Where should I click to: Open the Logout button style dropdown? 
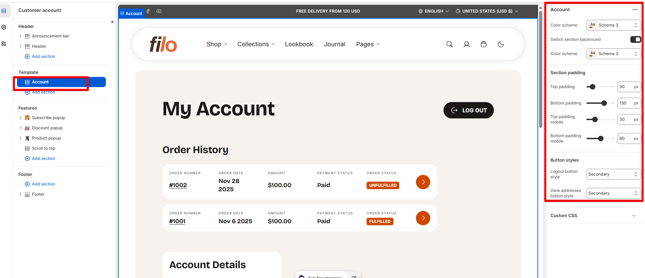(614, 174)
